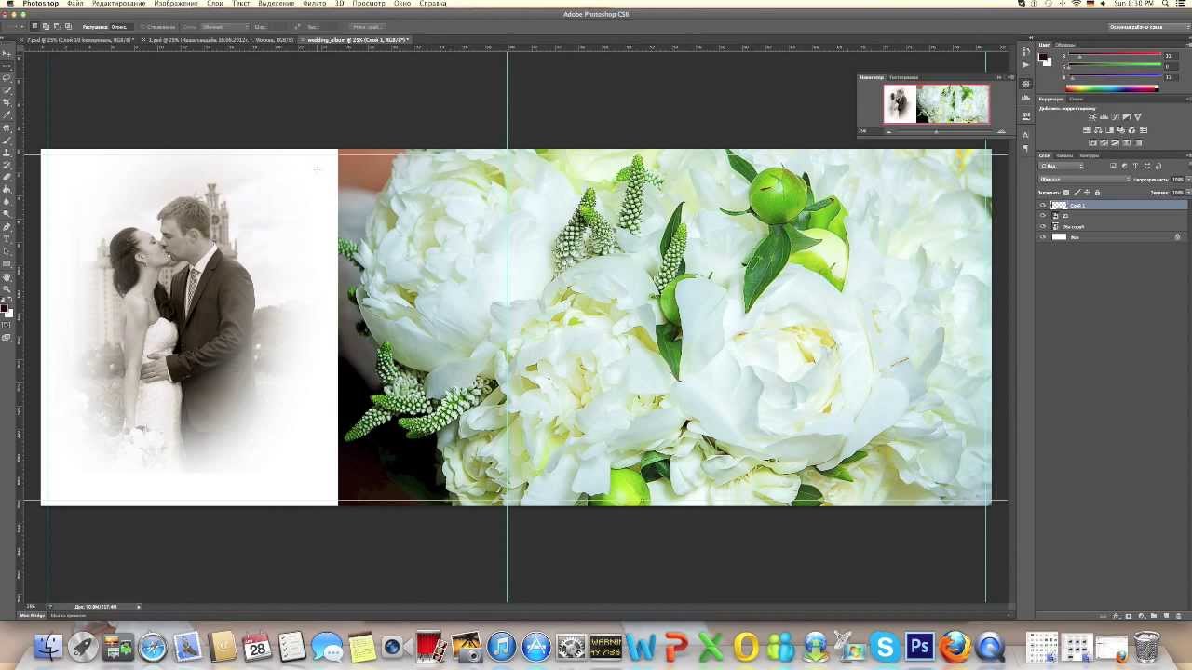
Task: Switch to the Образцы swatches tab
Action: click(1066, 45)
